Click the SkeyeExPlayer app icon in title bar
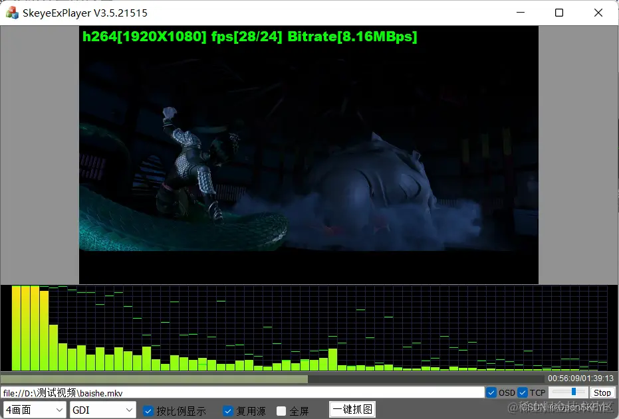The height and width of the screenshot is (419, 619). 12,13
